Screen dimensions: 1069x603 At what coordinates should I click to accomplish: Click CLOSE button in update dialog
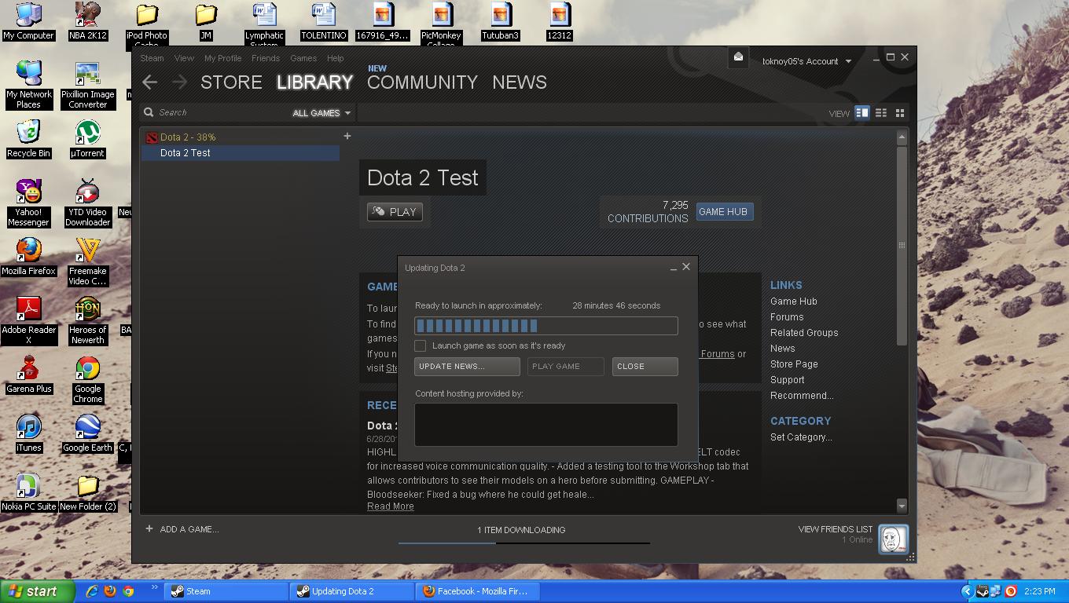[645, 367]
